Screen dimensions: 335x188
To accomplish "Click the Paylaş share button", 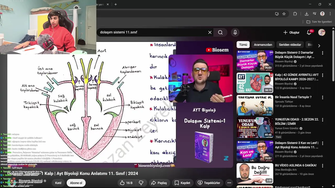I will point(159,183).
